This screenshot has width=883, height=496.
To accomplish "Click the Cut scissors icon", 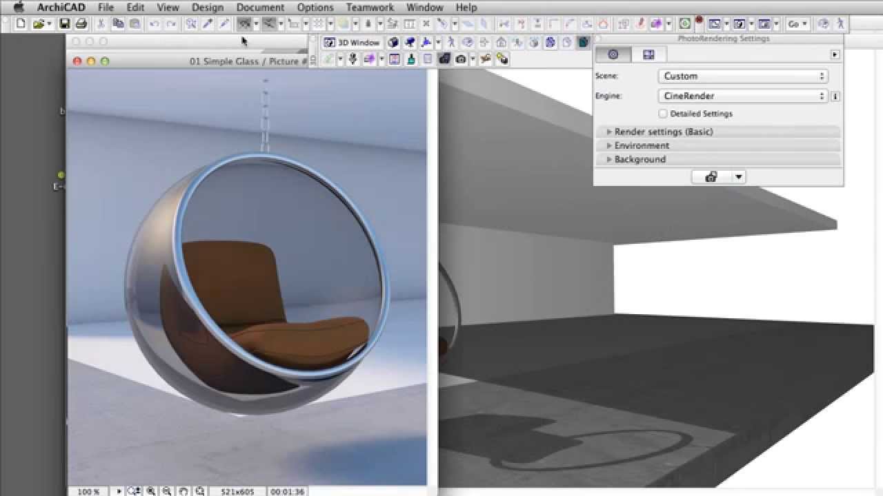I will 101,23.
